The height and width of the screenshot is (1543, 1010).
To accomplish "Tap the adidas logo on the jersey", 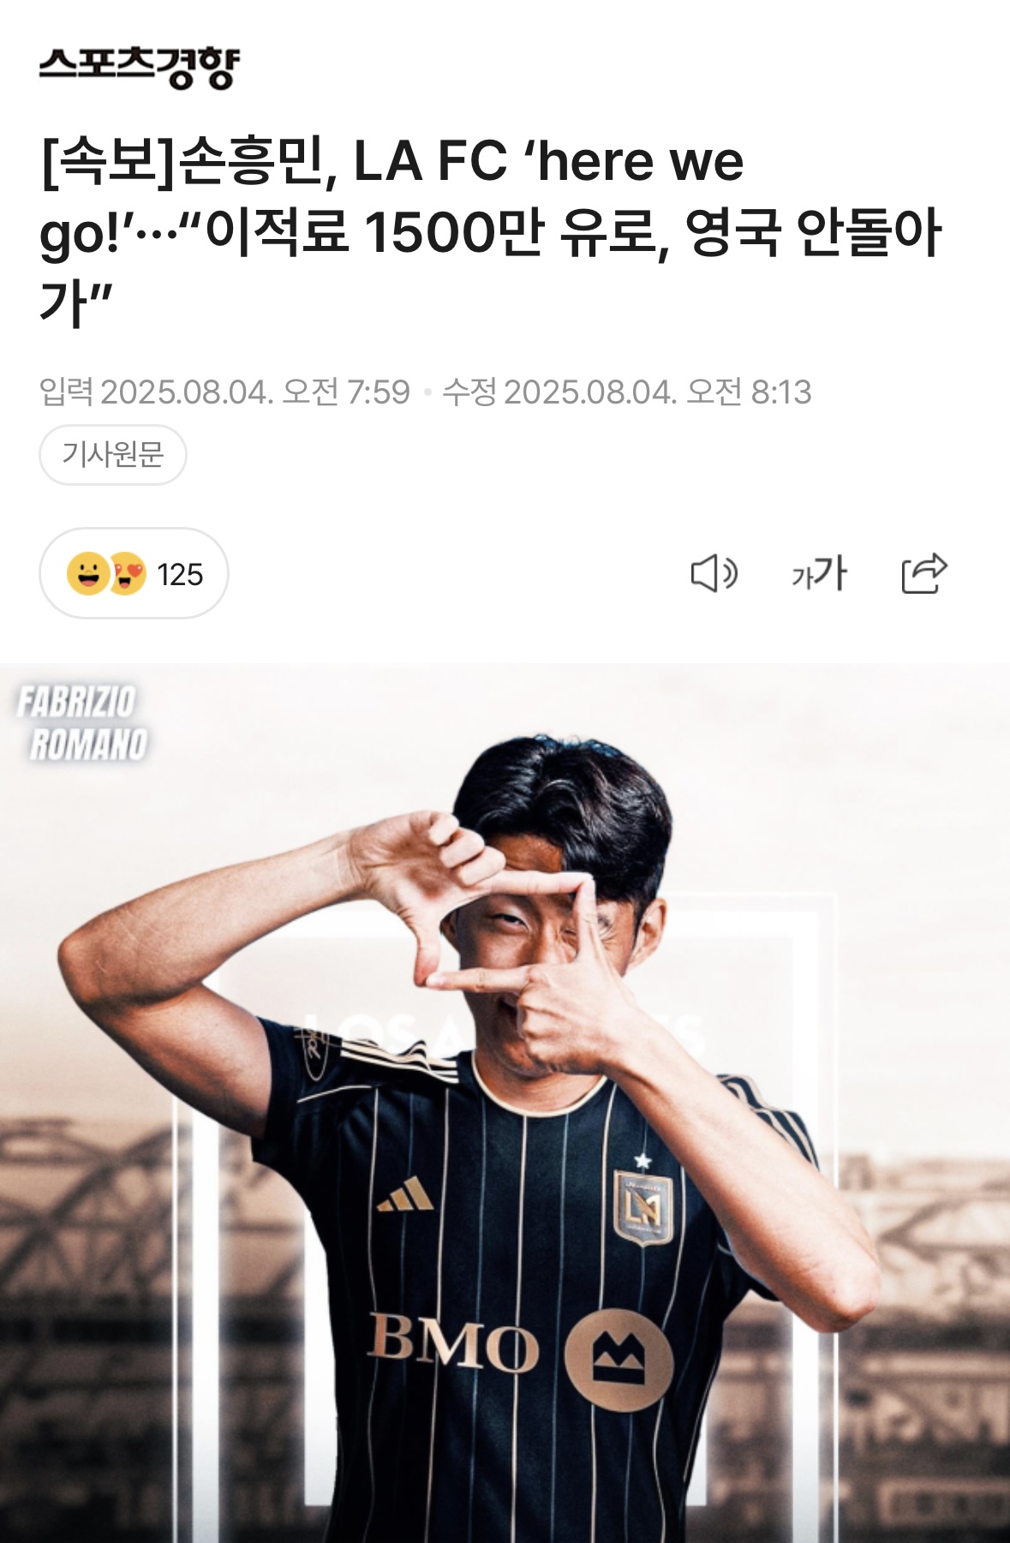I will click(x=405, y=1194).
